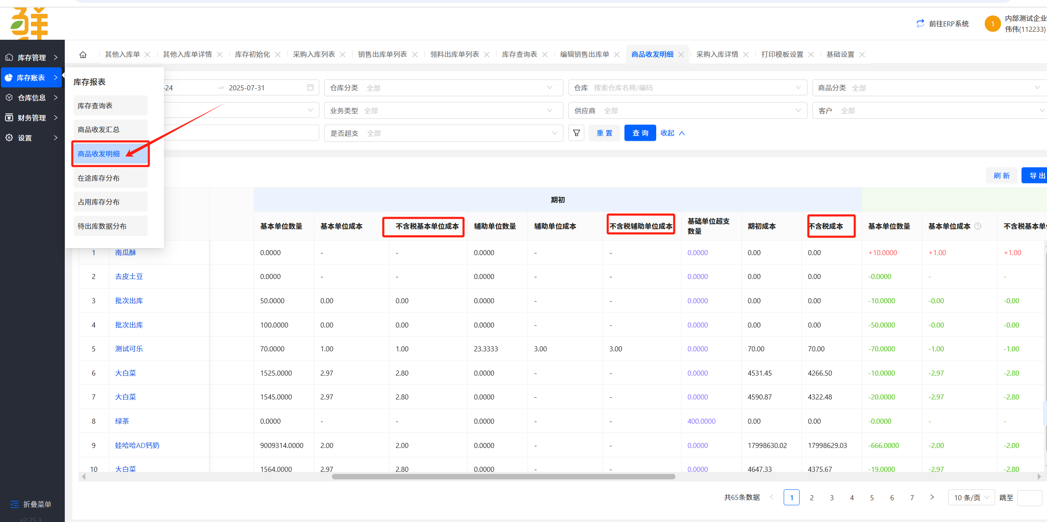1047x522 pixels.
Task: Click 前往ERP系统 link
Action: point(948,24)
